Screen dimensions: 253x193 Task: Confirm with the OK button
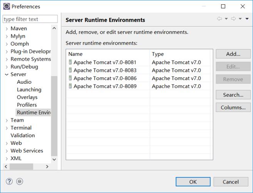tap(193, 182)
